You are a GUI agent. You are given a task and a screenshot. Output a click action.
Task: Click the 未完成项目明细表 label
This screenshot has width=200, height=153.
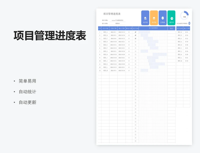[182, 23]
